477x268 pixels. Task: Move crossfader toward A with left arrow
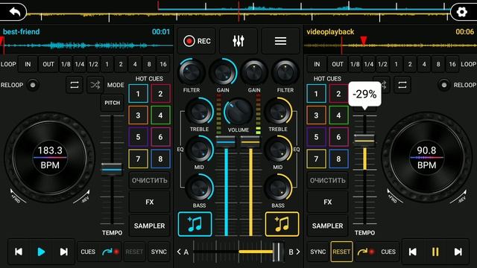pos(179,252)
